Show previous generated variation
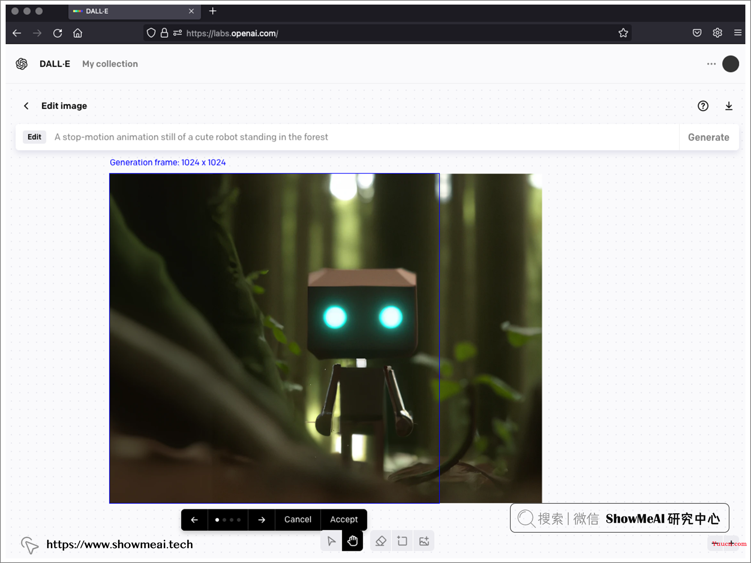 point(194,520)
